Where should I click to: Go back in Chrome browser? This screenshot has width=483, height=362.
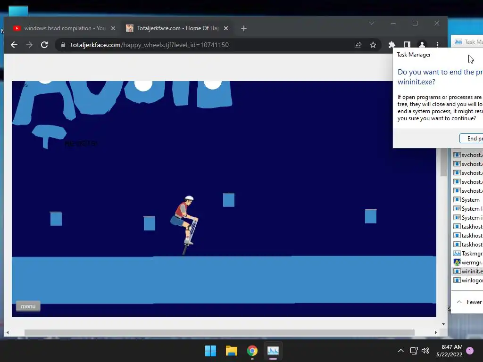coord(14,45)
